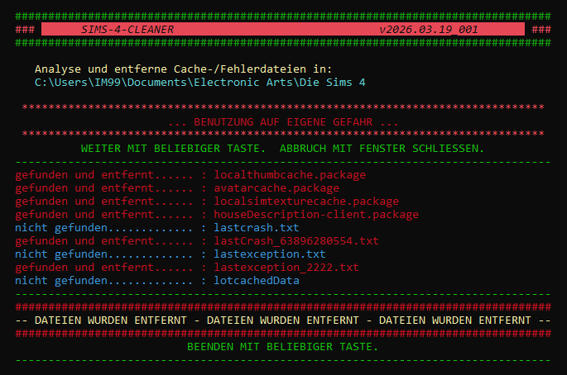The width and height of the screenshot is (567, 375).
Task: Select the path C:\Users\IM99\Documents\Electronic Arts\Die Sims 4
Action: click(x=200, y=83)
